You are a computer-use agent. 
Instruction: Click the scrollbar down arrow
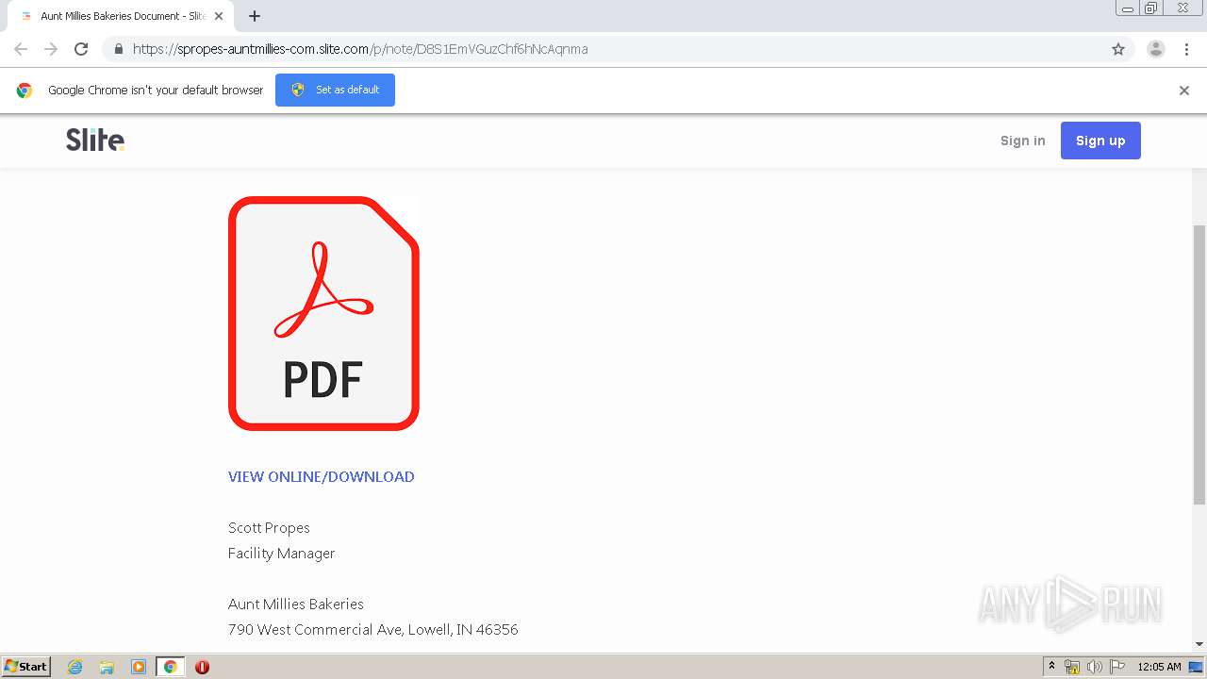point(1199,644)
